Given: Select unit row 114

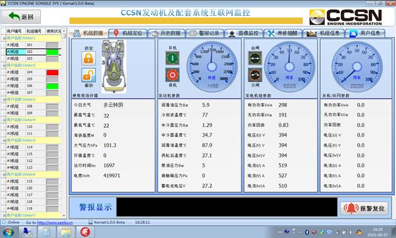Looking at the screenshot, I should click(x=33, y=147).
